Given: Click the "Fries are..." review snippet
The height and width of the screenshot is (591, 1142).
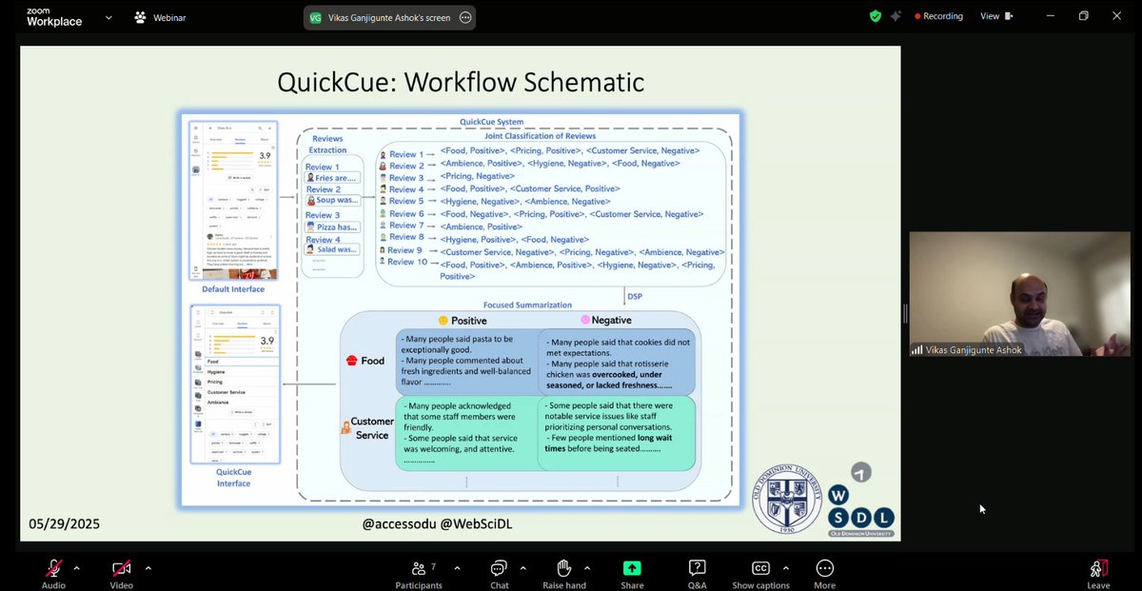Looking at the screenshot, I should [332, 177].
